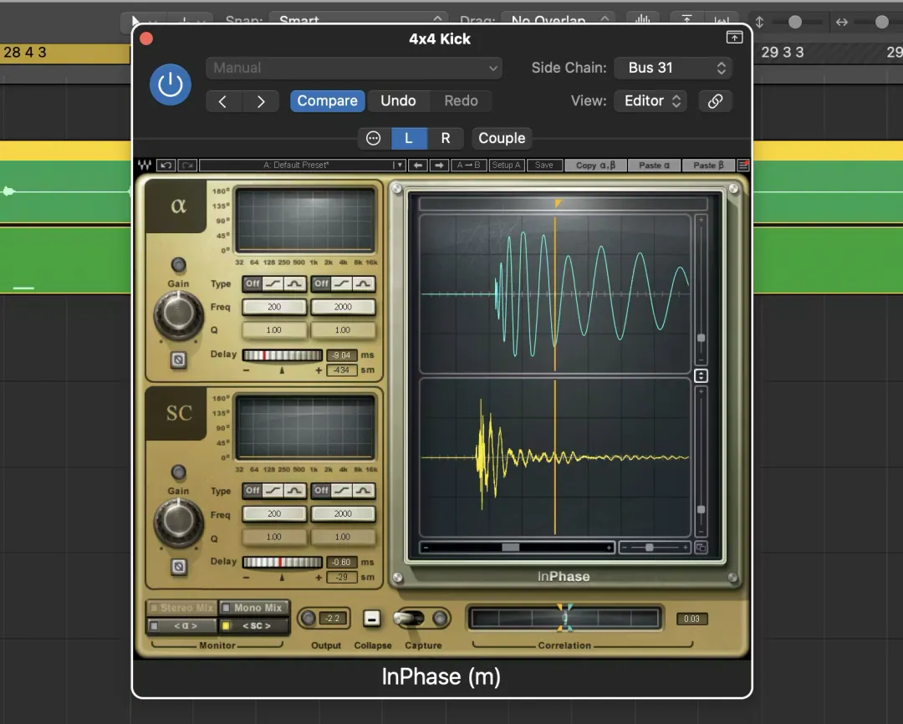
Task: Click the Collapse button
Action: [x=372, y=619]
